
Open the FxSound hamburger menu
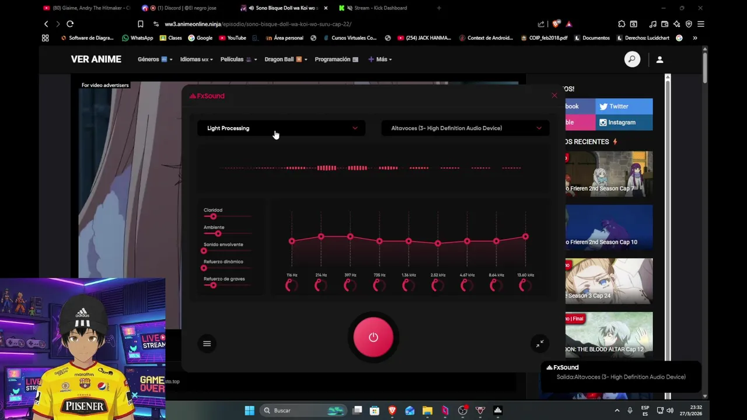tap(207, 344)
